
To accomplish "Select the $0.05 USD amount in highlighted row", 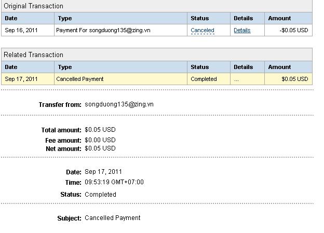I will coord(294,79).
